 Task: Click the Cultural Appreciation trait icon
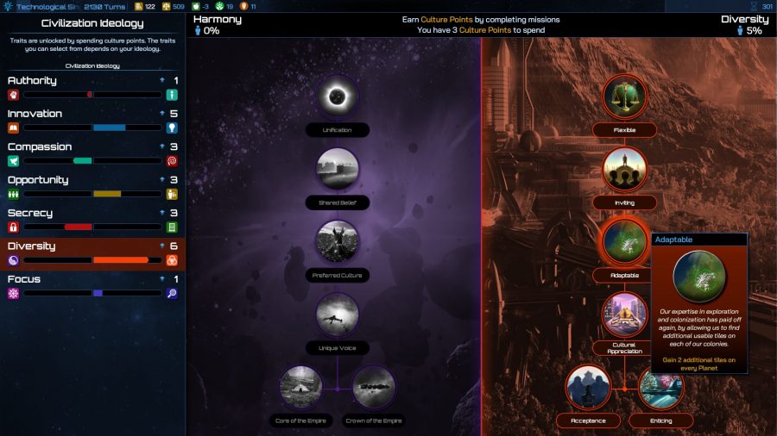(x=624, y=315)
